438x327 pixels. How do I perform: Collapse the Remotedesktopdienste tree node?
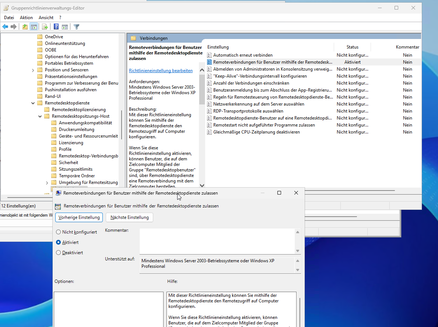click(33, 103)
